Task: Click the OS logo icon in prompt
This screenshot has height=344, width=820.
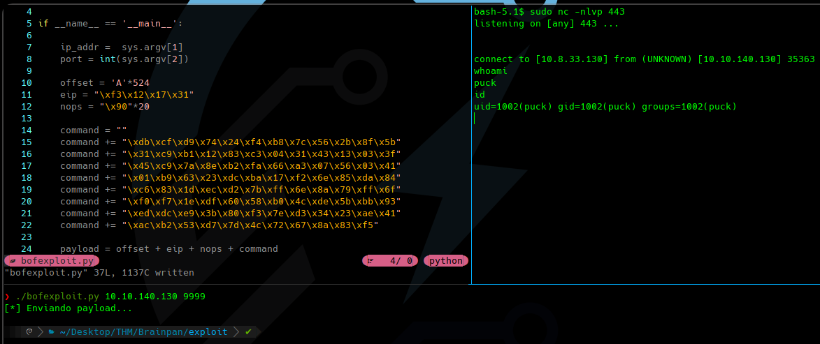Action: click(x=29, y=331)
